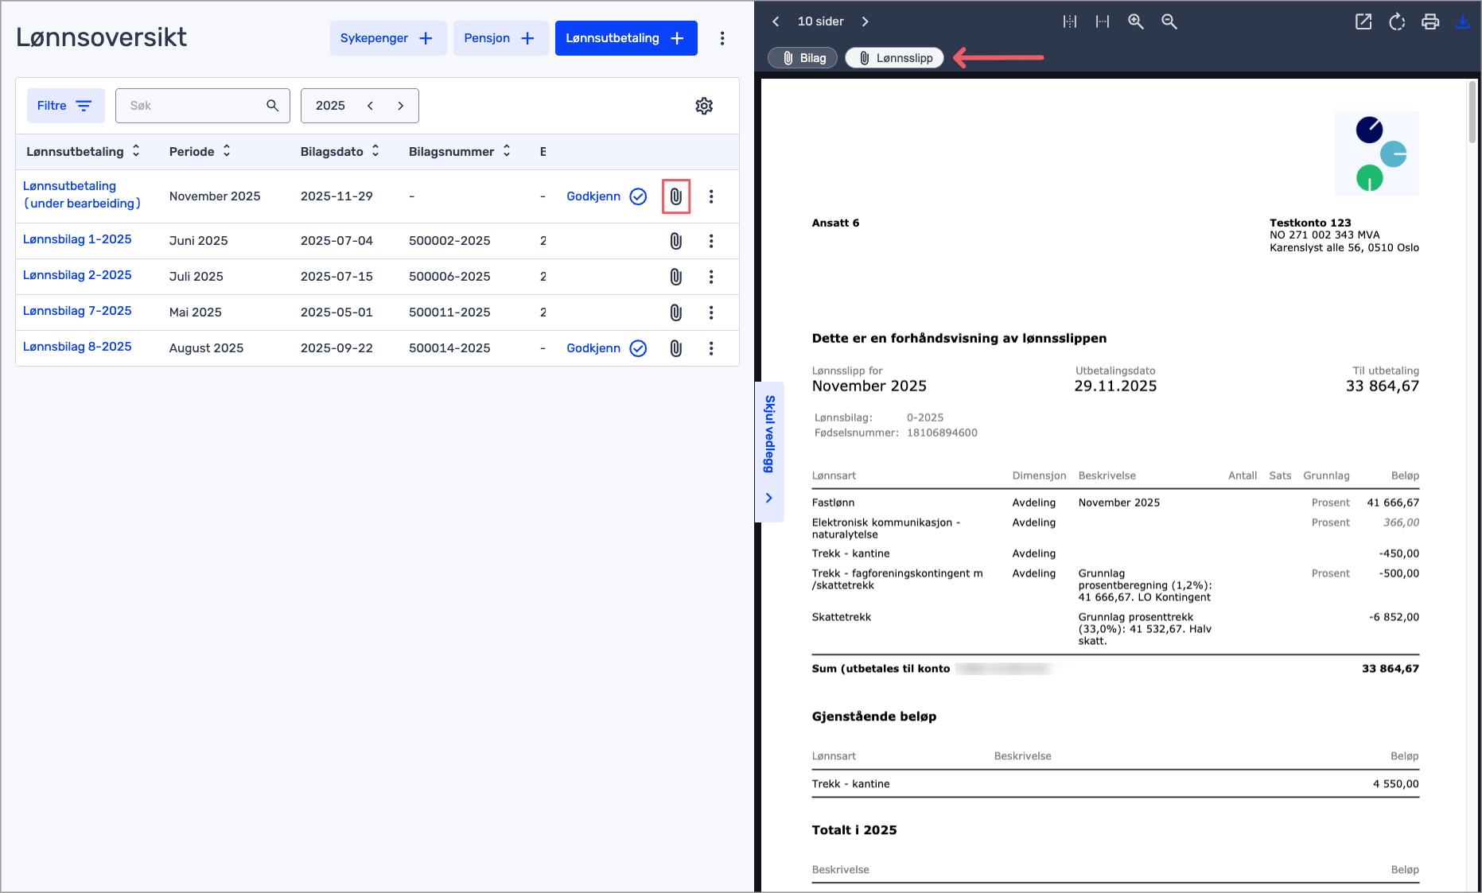Approve Lønnsbilag 8-2025 with Godkjenn
Viewport: 1482px width, 893px height.
(605, 348)
